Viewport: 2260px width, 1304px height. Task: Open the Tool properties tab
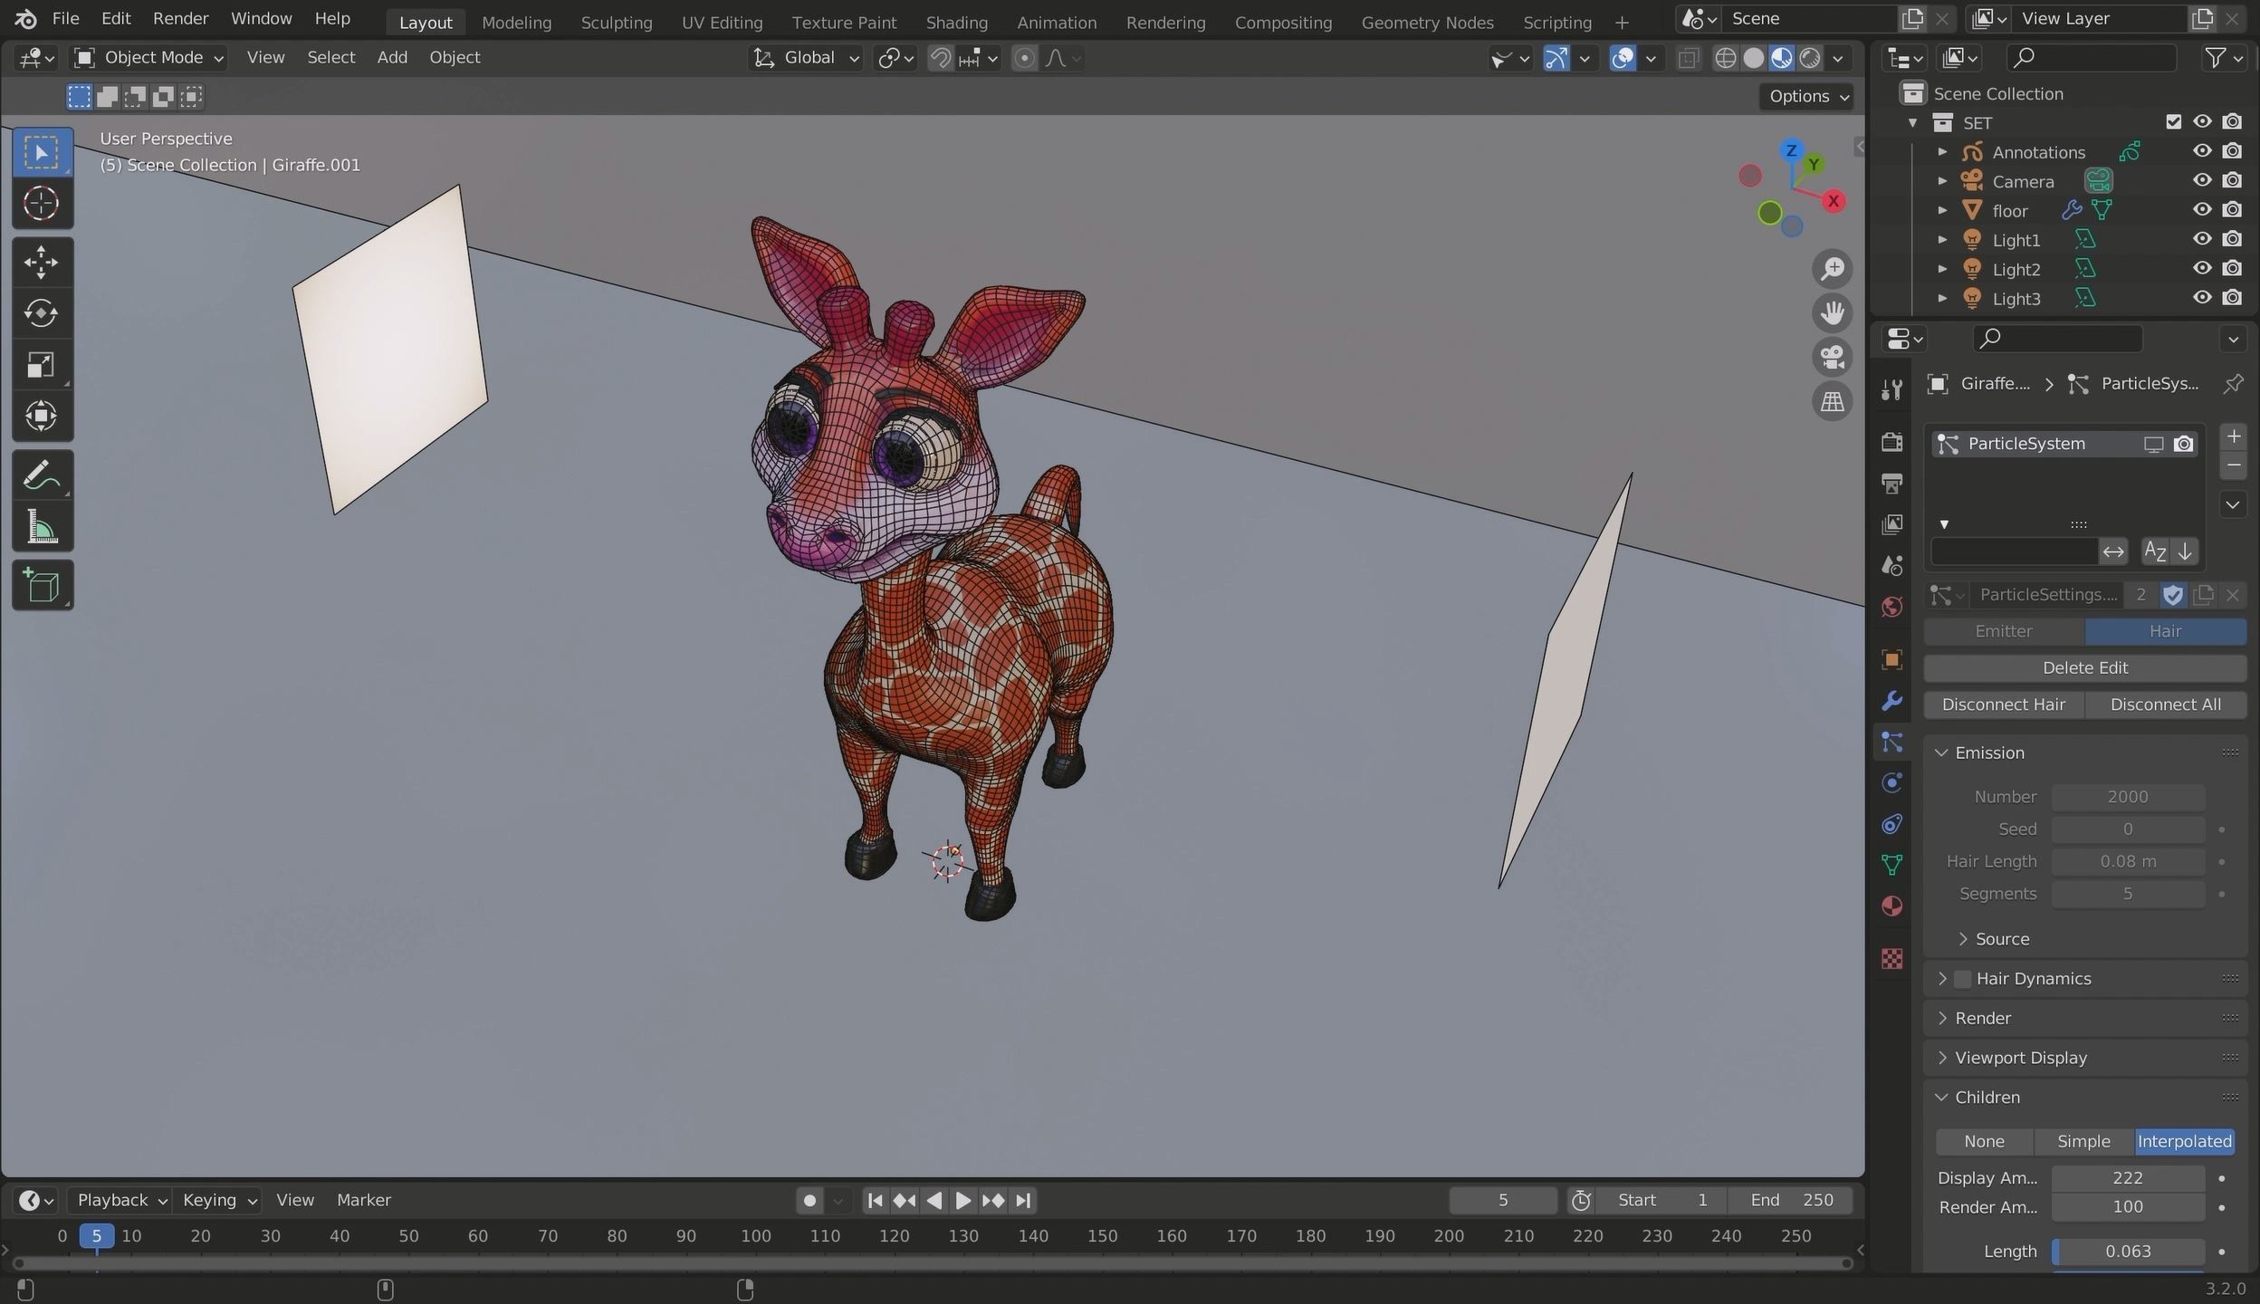click(1891, 390)
